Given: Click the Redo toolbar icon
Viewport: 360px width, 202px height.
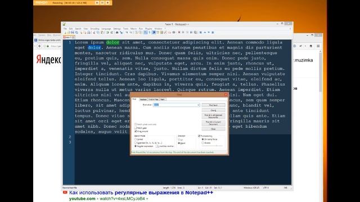Looking at the screenshot, I should click(x=112, y=33).
